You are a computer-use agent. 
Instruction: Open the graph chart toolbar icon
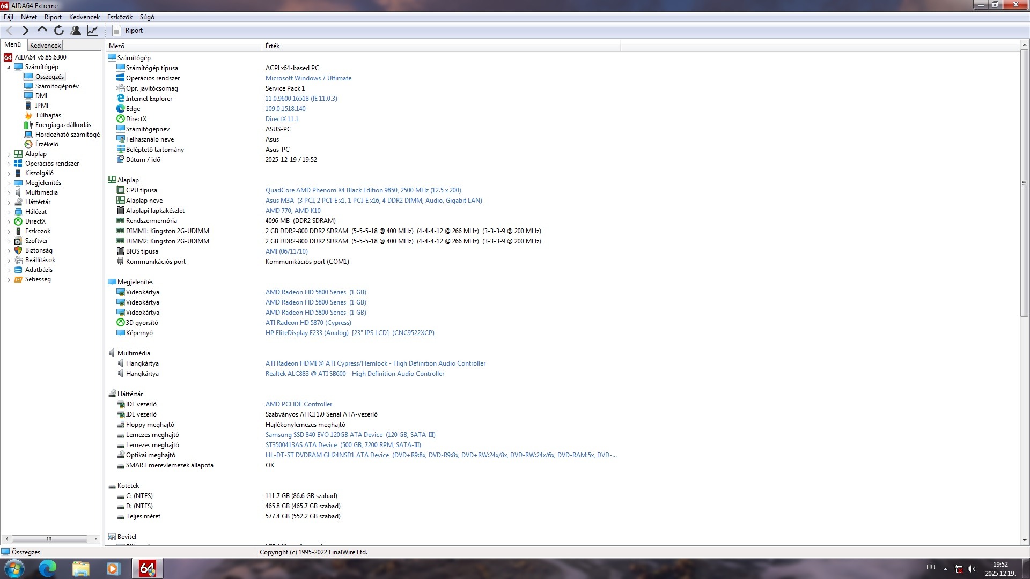(92, 31)
